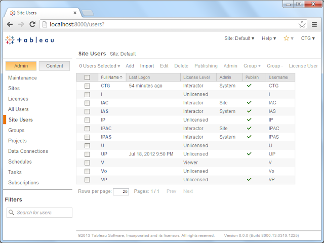Click the publish checkmark for UP
This screenshot has width=324, height=243.
249,154
